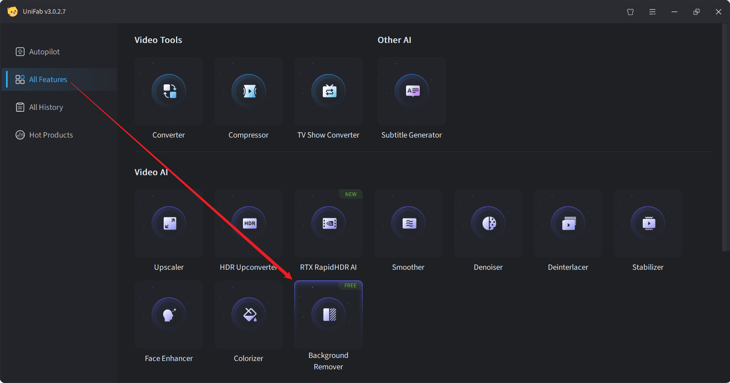730x383 pixels.
Task: Click the Other AI heading
Action: click(x=394, y=40)
